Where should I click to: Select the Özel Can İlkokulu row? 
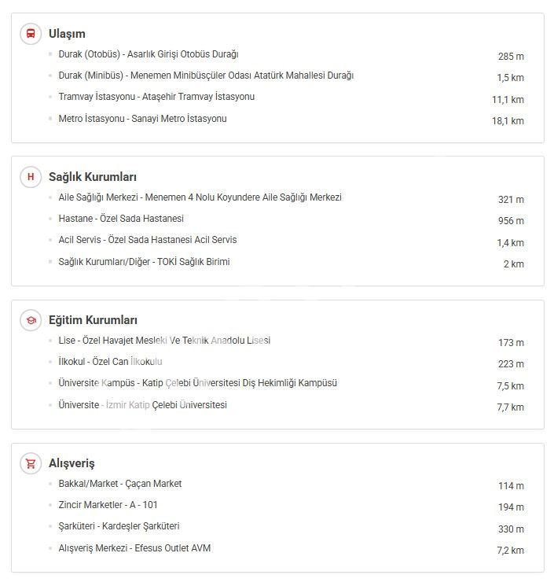point(110,362)
